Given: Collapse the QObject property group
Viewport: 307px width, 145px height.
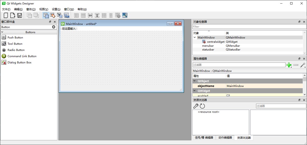Looking at the screenshot, I should (195, 81).
